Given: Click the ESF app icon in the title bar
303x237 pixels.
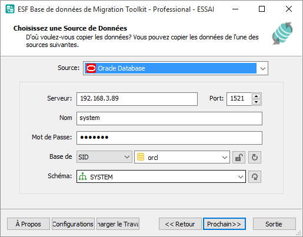Looking at the screenshot, I should (10, 9).
